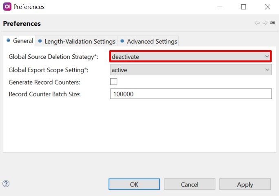Enable the Generate Record Counters checkbox
Viewport: 279px width, 196px height.
click(x=114, y=82)
